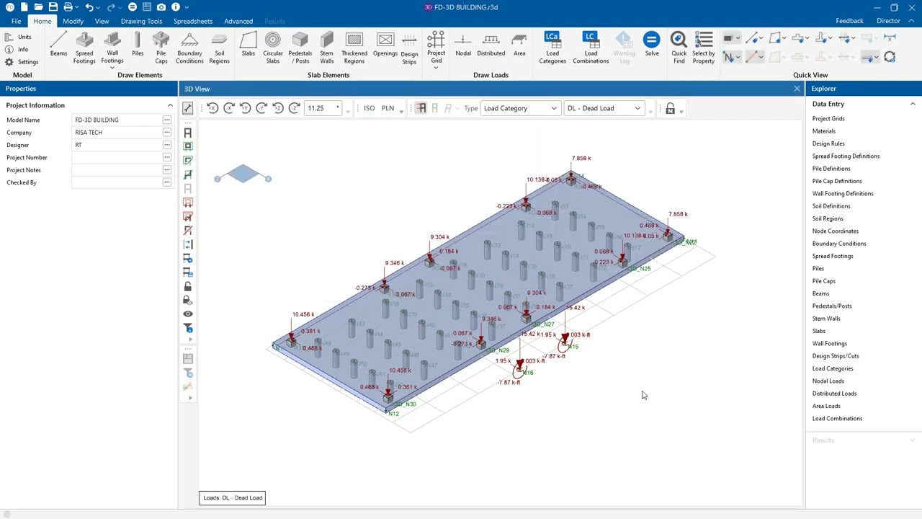Screen dimensions: 922x519
Task: Open the print options dropdown arrow
Action: tap(77, 7)
